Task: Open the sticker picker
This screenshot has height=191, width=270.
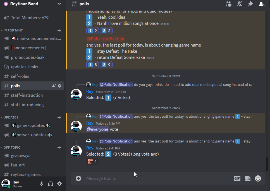Action: point(247,178)
